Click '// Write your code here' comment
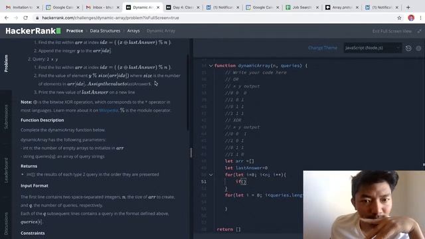The width and height of the screenshot is (425, 239). (256, 72)
